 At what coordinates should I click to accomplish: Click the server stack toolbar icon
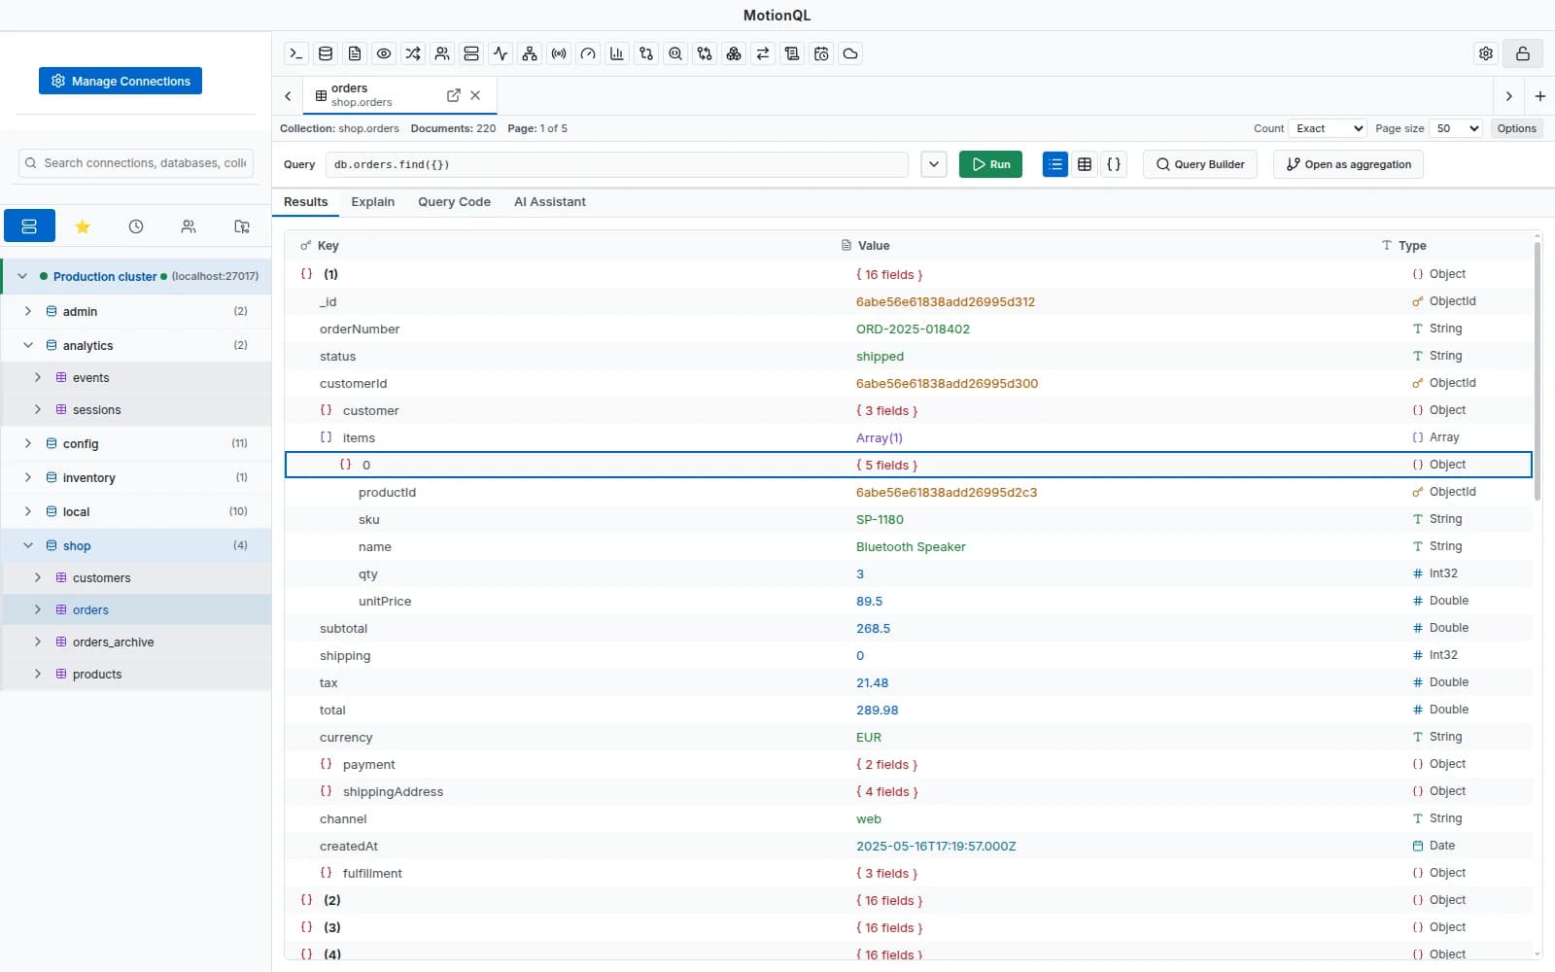tap(471, 53)
